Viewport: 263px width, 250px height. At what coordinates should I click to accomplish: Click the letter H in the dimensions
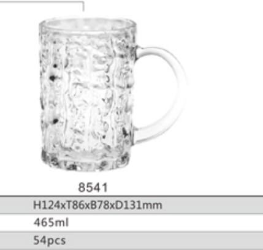coord(37,205)
